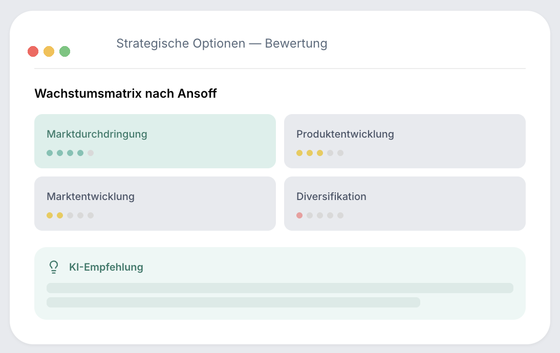Select the Produktentwicklung card
560x353 pixels.
tap(404, 141)
